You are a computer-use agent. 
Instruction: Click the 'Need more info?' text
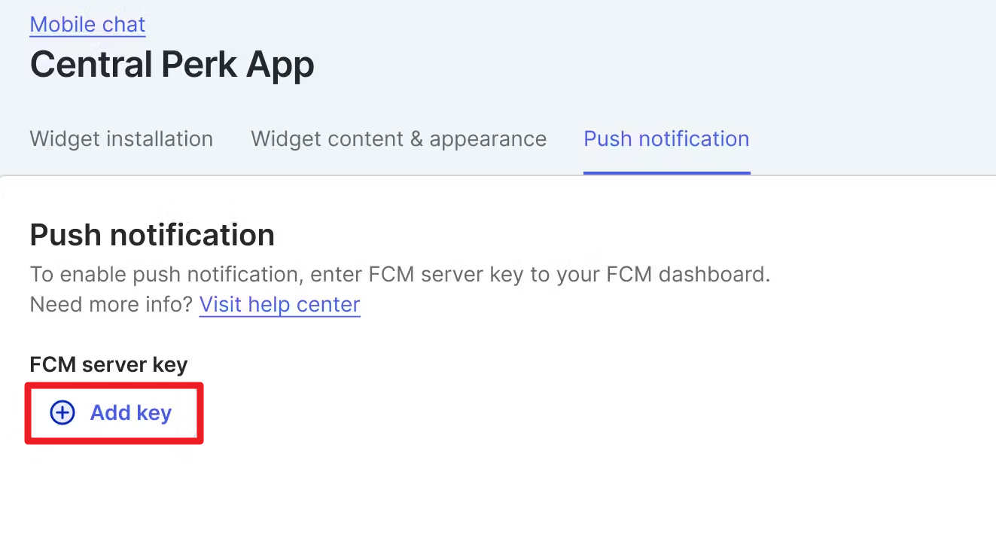tap(111, 305)
